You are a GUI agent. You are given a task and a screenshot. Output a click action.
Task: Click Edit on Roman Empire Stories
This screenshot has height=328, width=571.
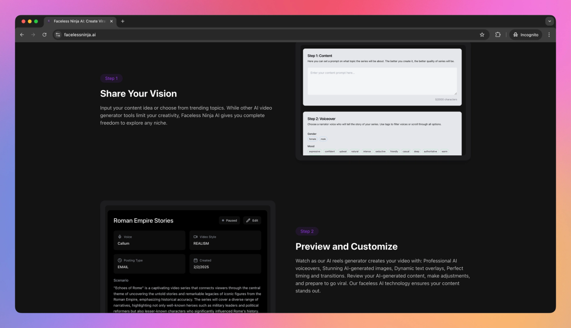coord(252,221)
